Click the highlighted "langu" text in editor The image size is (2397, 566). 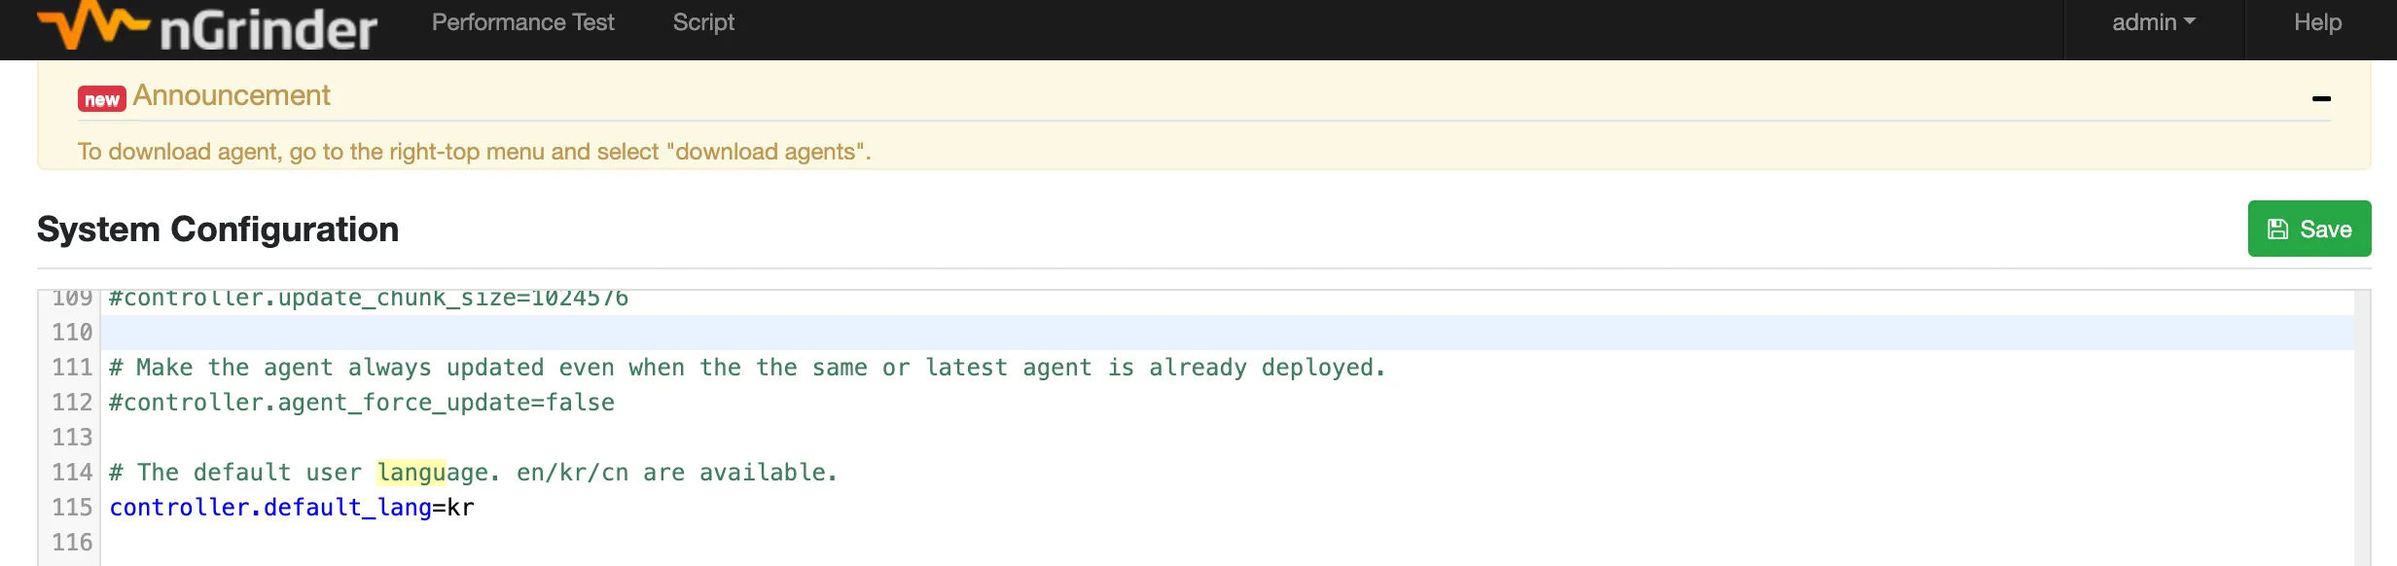[x=411, y=473]
